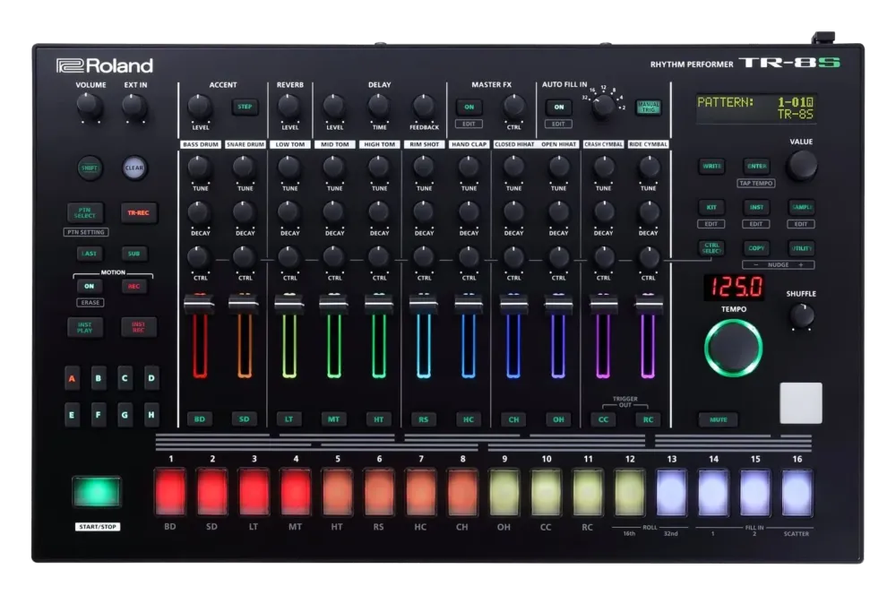Click the MANUAL TRIG button
This screenshot has height=595, width=896.
(x=649, y=107)
